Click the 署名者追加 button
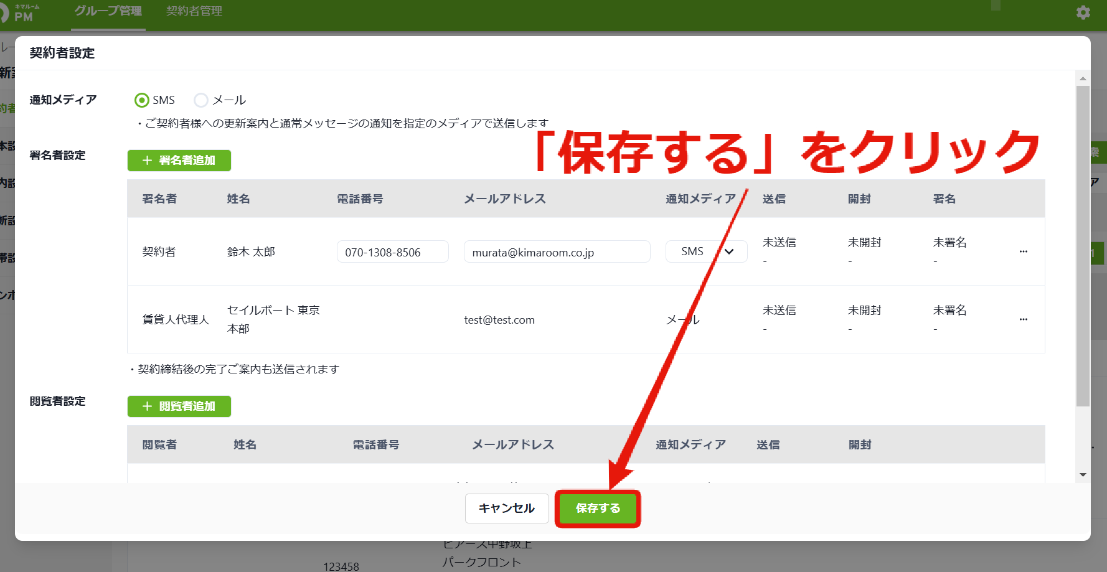This screenshot has height=572, width=1107. tap(179, 161)
